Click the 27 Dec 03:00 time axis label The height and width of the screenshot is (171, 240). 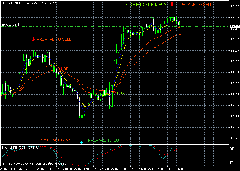pyautogui.click(x=64, y=169)
